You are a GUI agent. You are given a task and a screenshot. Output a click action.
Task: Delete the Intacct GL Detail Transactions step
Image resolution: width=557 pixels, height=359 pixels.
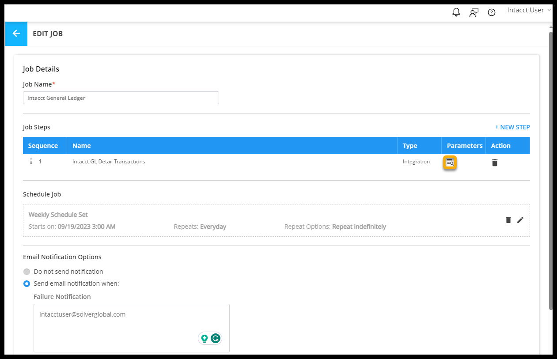point(495,162)
